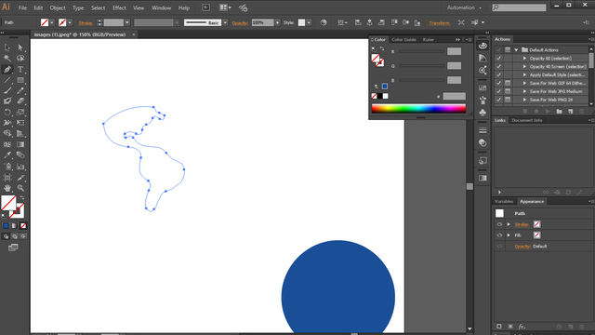The image size is (595, 335).
Task: Select the Type tool
Action: pos(20,69)
